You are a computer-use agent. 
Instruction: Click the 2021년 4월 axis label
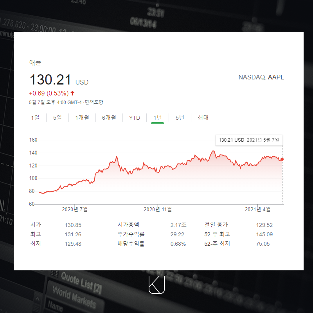coord(257,209)
